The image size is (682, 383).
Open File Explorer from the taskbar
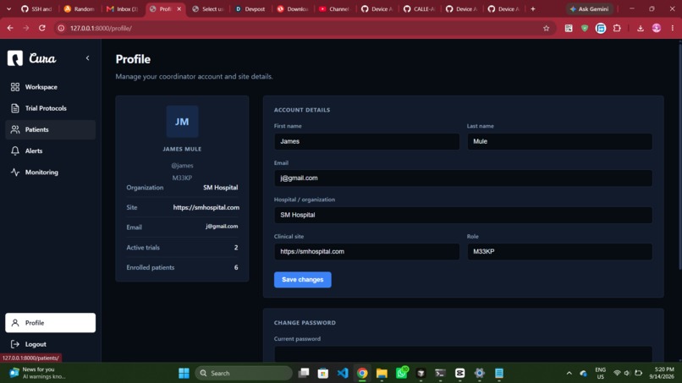[x=382, y=373]
